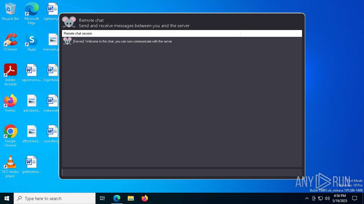The width and height of the screenshot is (364, 204).
Task: Select Skype desktop shortcut
Action: click(32, 42)
